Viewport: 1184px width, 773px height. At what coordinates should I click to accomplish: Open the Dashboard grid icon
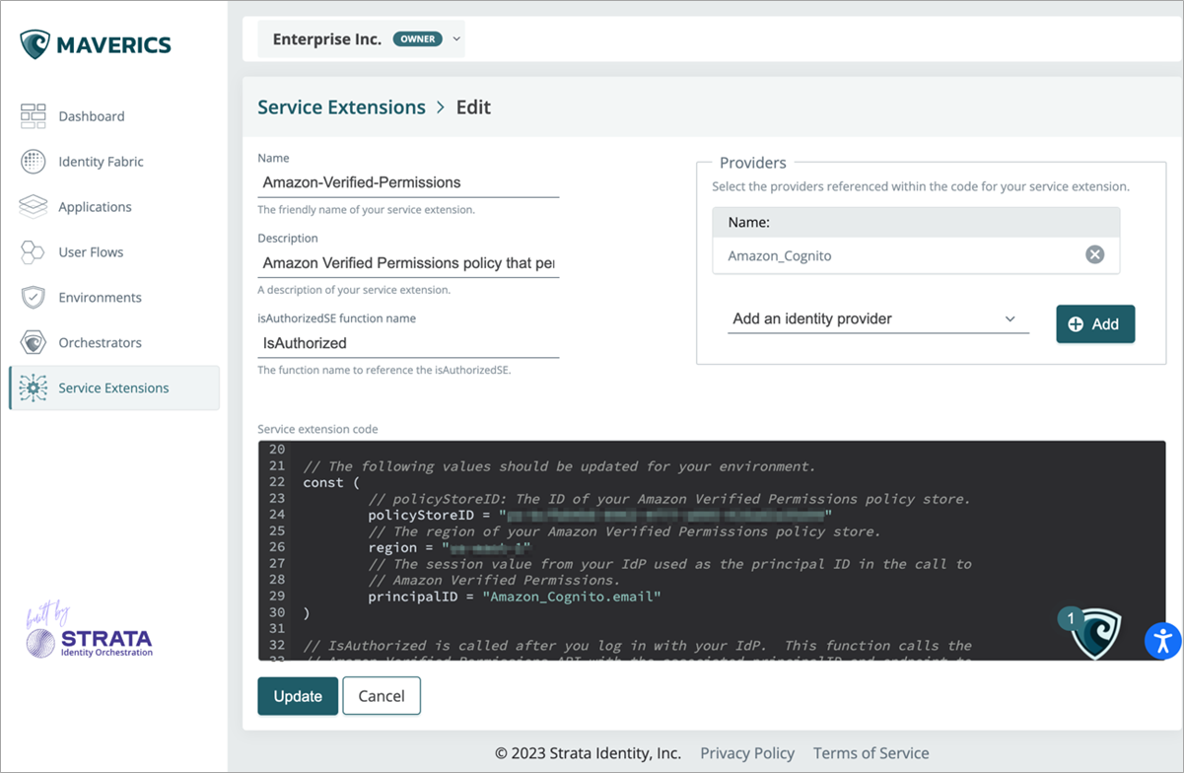pyautogui.click(x=34, y=115)
